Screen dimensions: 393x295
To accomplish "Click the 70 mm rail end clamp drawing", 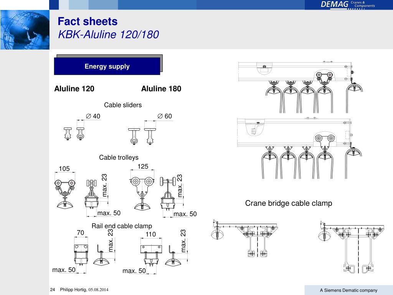I will [x=81, y=255].
